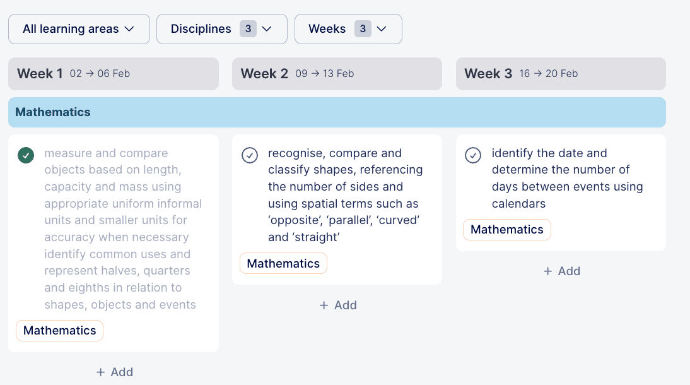Expand the Disciplines filter dropdown
Image resolution: width=690 pixels, height=385 pixels.
(221, 29)
